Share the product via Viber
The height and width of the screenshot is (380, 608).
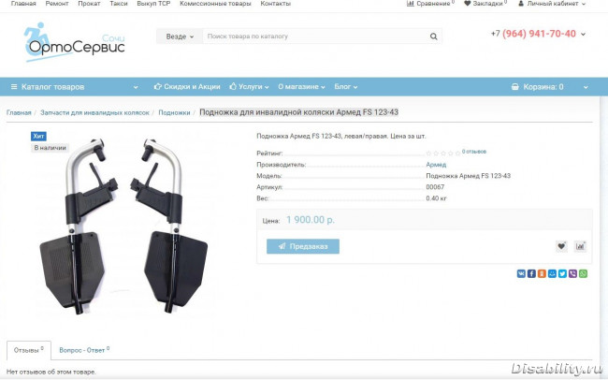572,273
